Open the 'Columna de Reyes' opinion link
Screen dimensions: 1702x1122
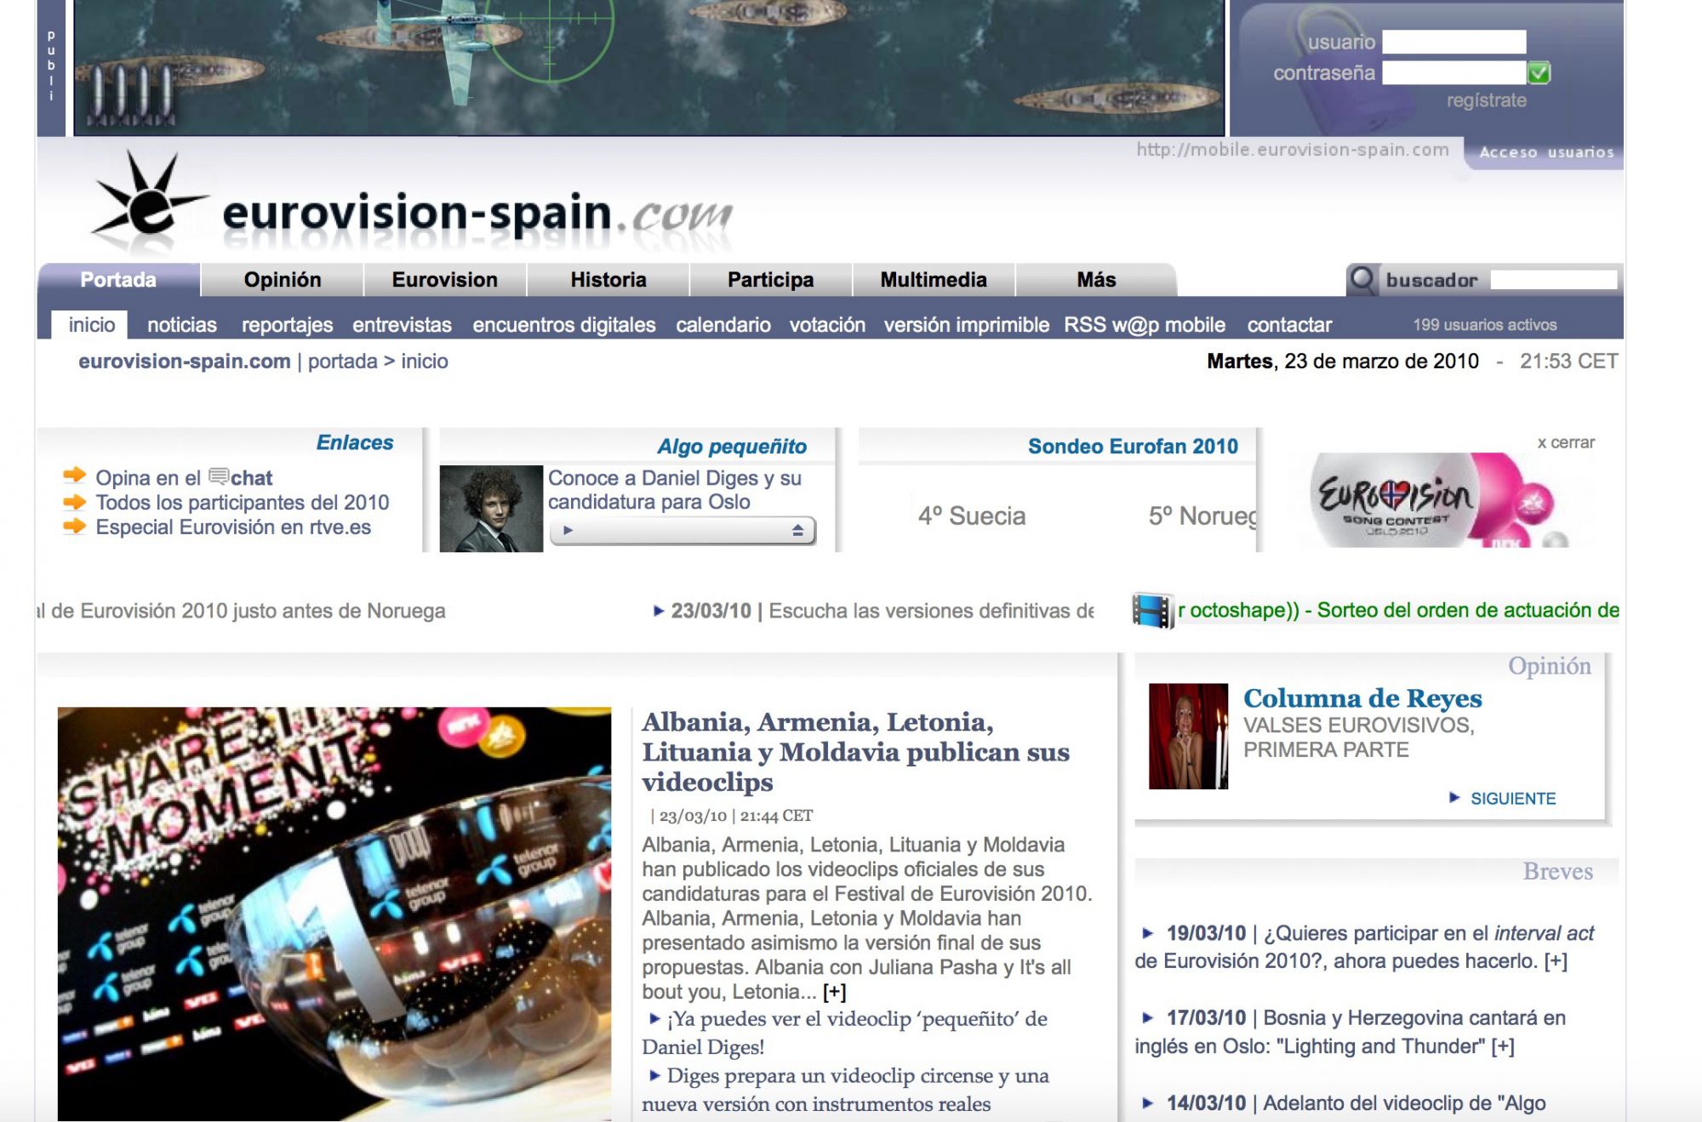(1362, 698)
